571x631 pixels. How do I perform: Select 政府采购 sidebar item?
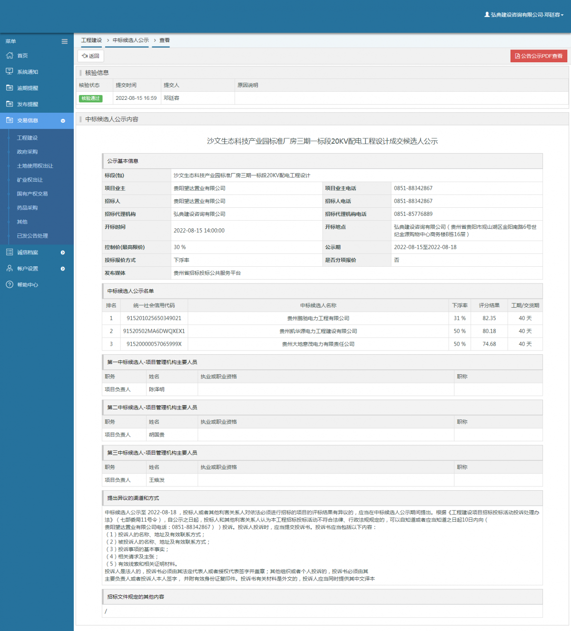(x=27, y=152)
